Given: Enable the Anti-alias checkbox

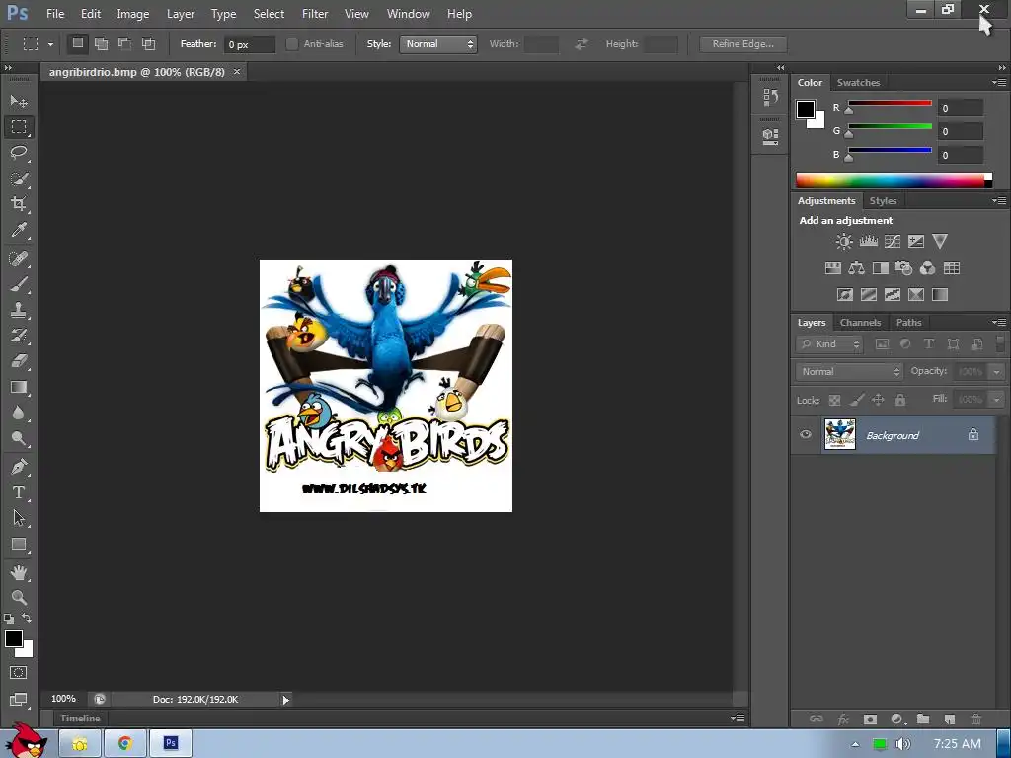Looking at the screenshot, I should [x=292, y=44].
